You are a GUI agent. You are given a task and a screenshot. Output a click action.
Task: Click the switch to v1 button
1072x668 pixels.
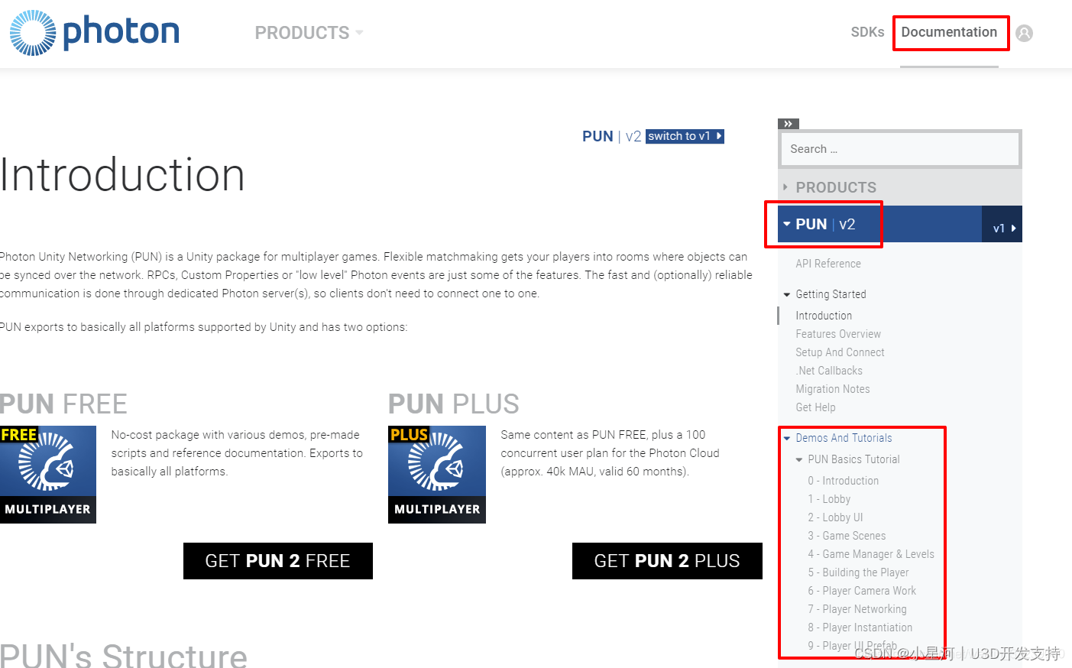(x=685, y=136)
